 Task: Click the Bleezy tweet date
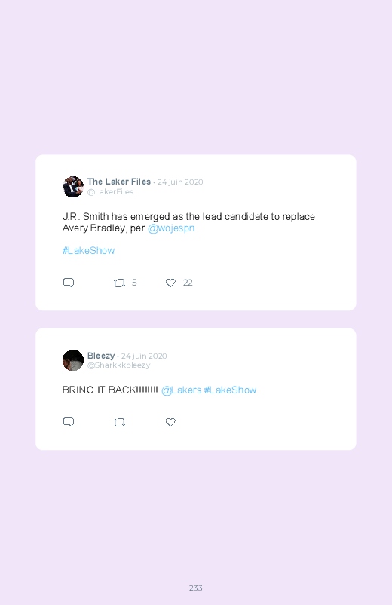pyautogui.click(x=144, y=356)
